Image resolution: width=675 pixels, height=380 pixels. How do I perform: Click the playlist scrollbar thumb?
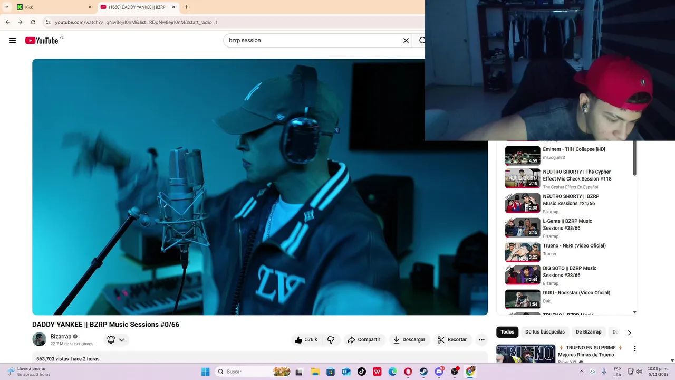(x=634, y=158)
